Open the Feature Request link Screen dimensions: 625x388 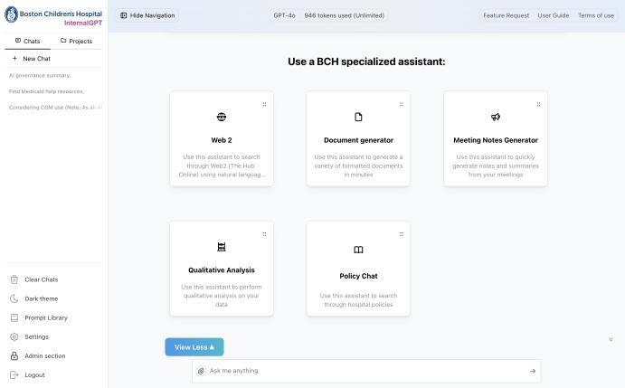point(506,15)
